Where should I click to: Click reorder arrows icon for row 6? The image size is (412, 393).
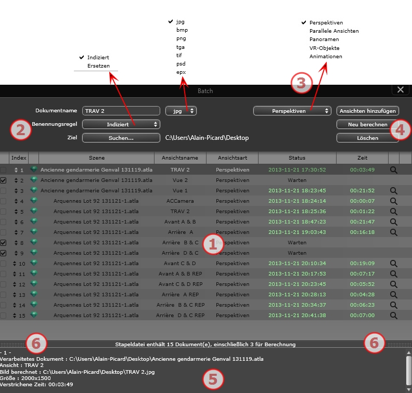[16, 222]
